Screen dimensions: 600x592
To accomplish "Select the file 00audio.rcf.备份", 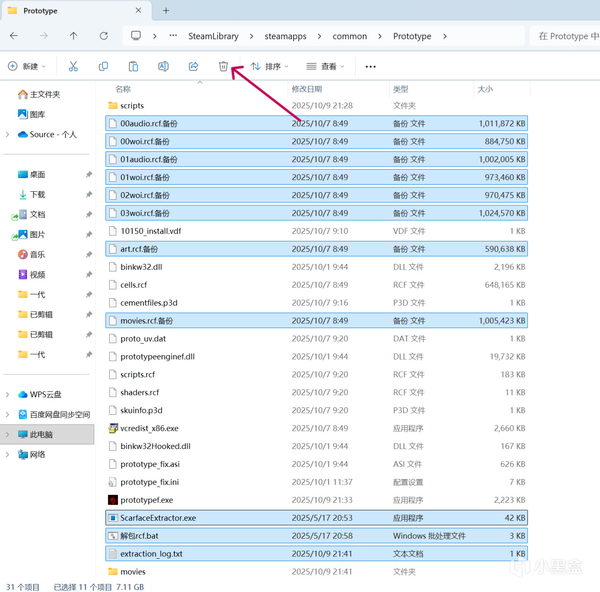I will point(316,124).
